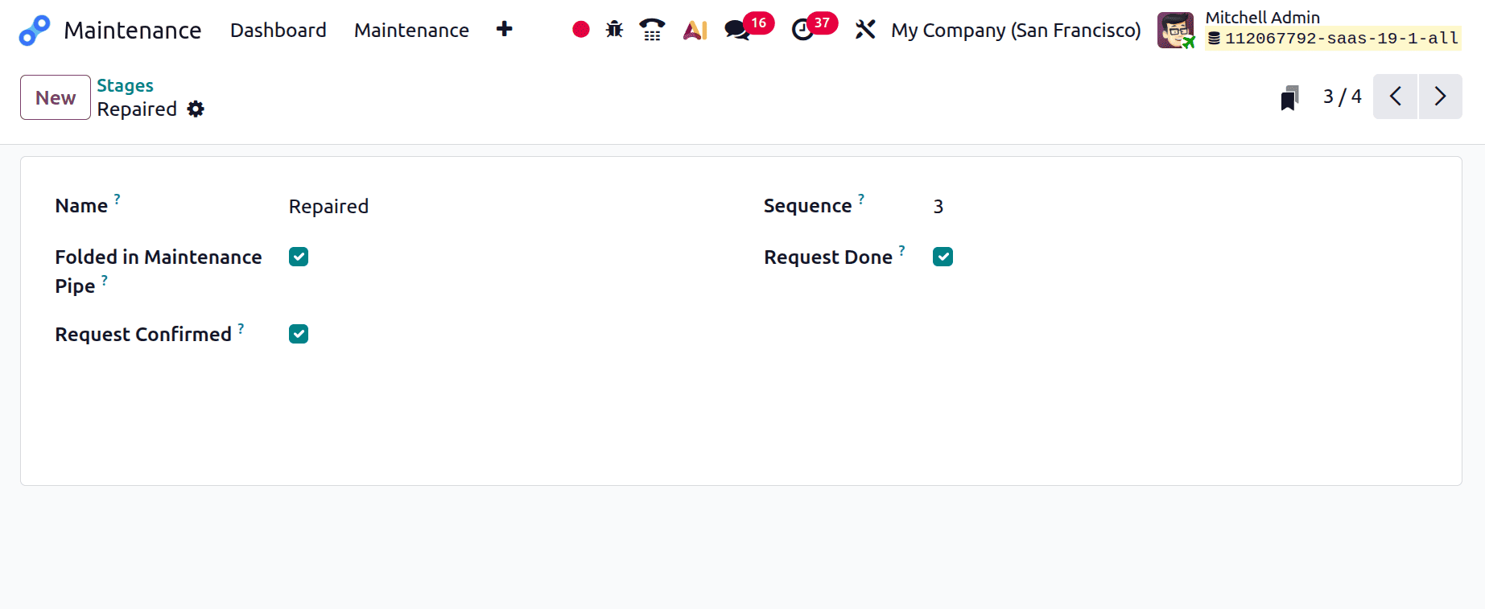This screenshot has width=1485, height=609.
Task: Open the Odoo apps home icon
Action: coord(35,31)
